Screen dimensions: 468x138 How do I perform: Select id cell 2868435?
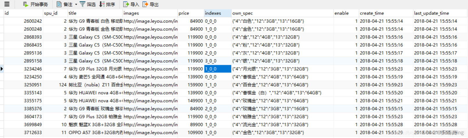[24, 45]
